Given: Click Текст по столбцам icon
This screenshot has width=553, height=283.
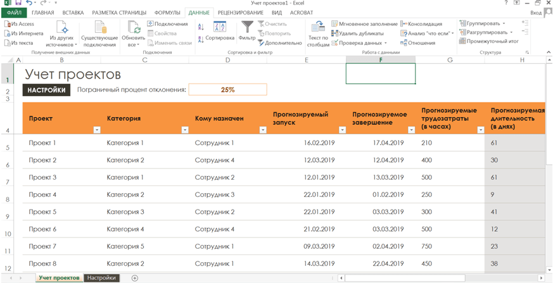Looking at the screenshot, I should point(318,33).
